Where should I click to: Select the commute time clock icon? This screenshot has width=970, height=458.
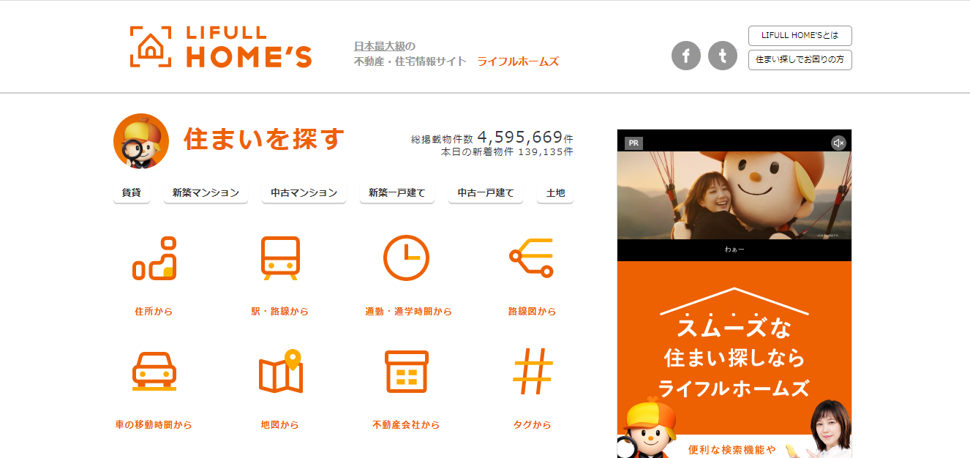[406, 258]
